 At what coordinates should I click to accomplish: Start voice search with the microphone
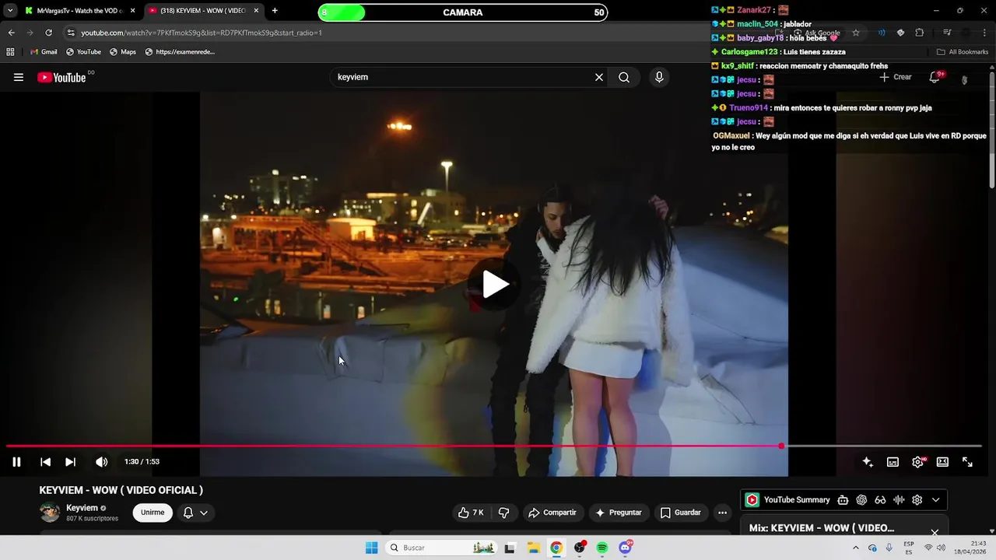pos(659,77)
